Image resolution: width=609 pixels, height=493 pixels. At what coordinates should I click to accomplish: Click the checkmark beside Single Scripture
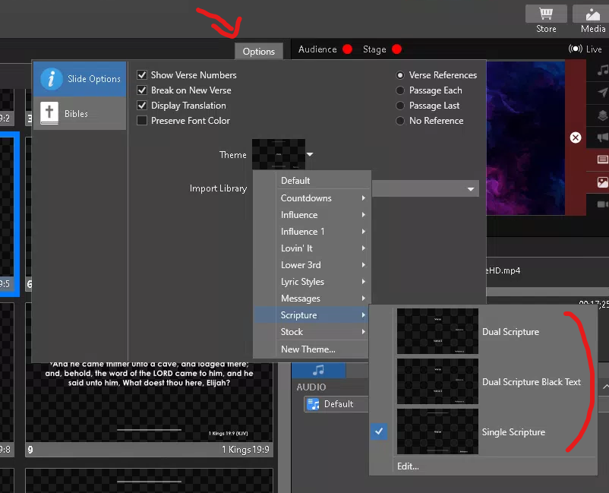379,431
